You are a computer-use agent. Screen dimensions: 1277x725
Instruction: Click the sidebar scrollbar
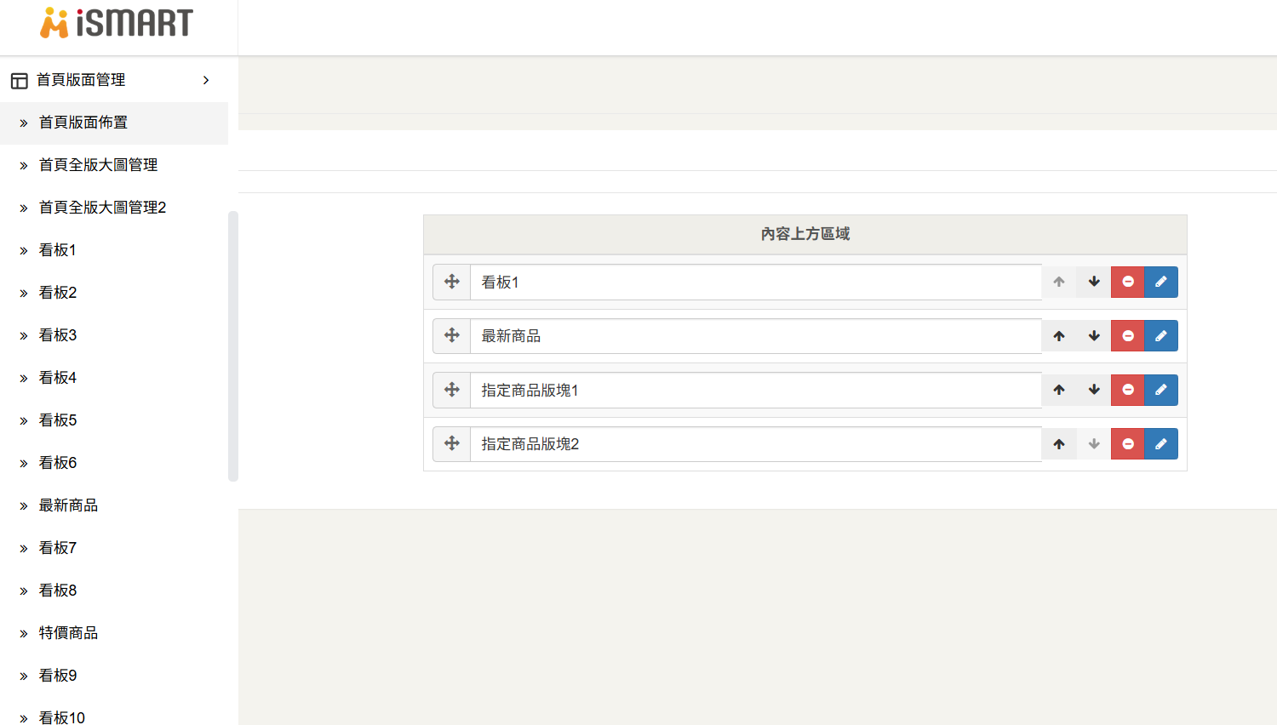point(233,346)
